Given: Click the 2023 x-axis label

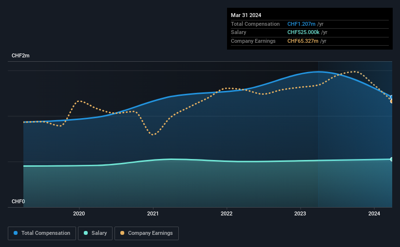Looking at the screenshot, I should pos(300,213).
